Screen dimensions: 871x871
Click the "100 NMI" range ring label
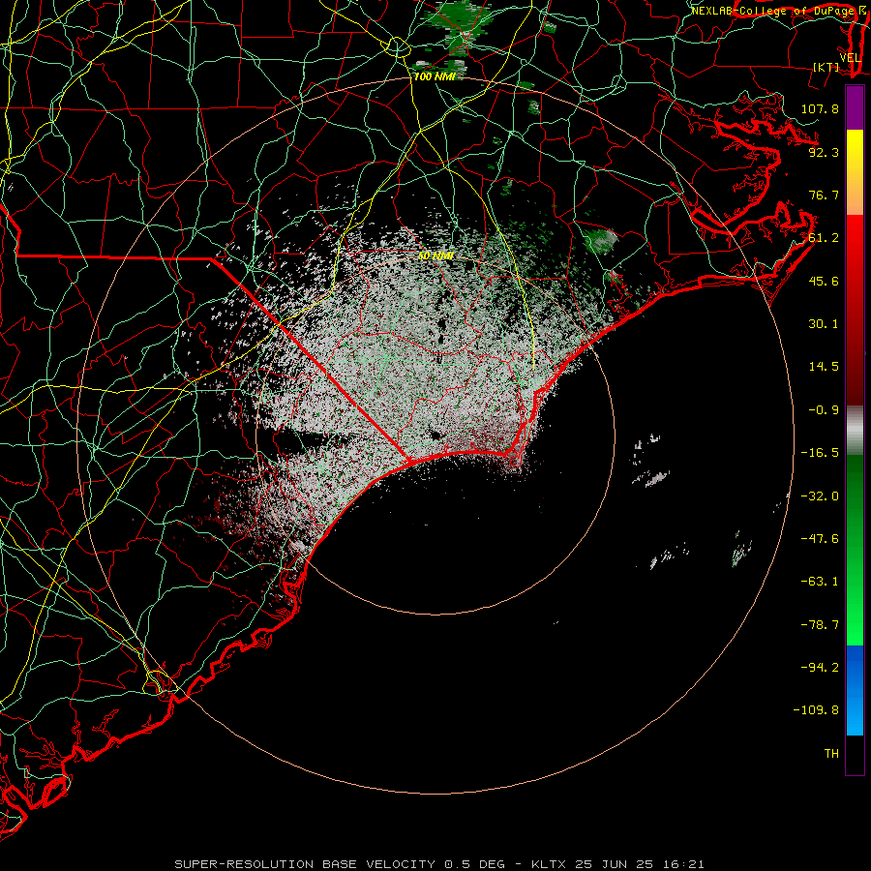coord(435,76)
